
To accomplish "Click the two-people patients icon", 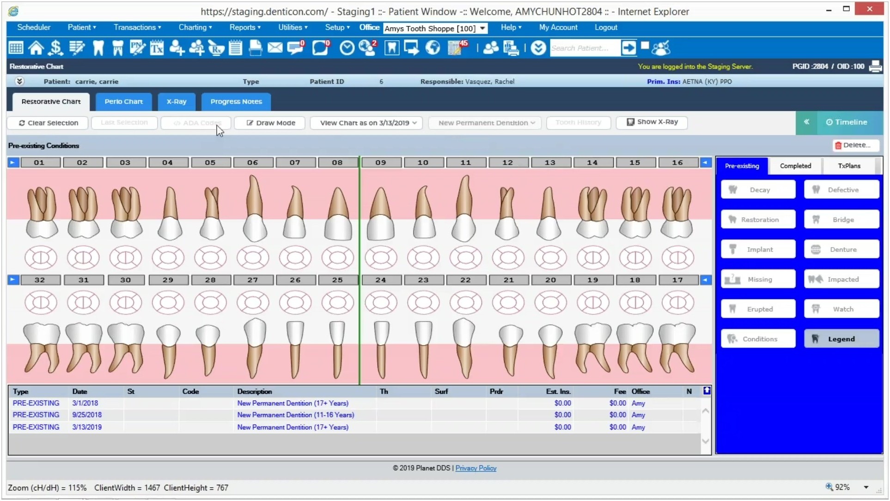I will (x=491, y=48).
